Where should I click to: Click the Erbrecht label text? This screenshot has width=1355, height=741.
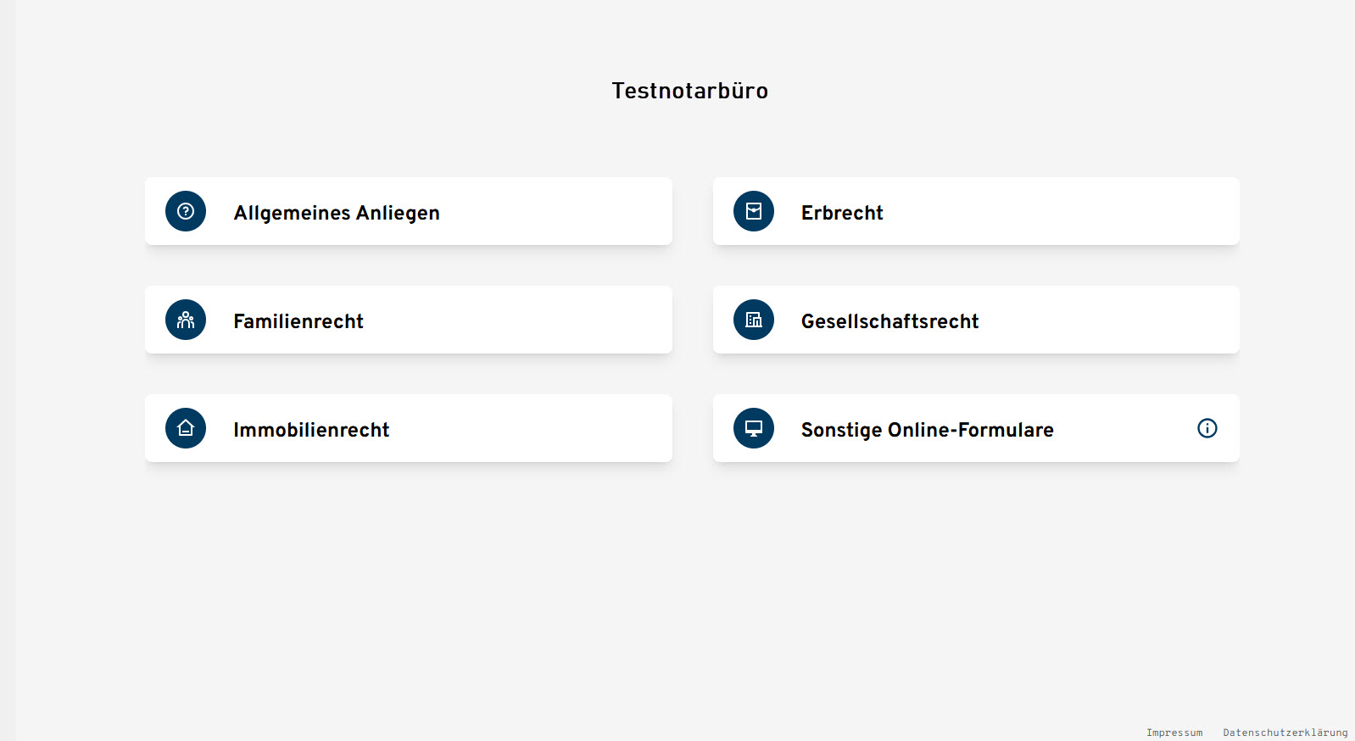[x=842, y=213]
